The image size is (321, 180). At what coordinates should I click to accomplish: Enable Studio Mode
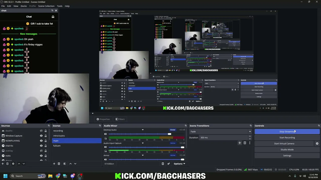tap(287, 149)
